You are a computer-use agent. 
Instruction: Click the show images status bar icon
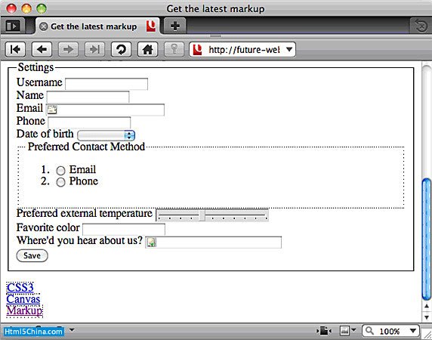coord(344,331)
